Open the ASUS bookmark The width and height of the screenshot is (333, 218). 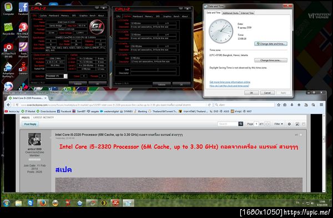tap(225, 111)
